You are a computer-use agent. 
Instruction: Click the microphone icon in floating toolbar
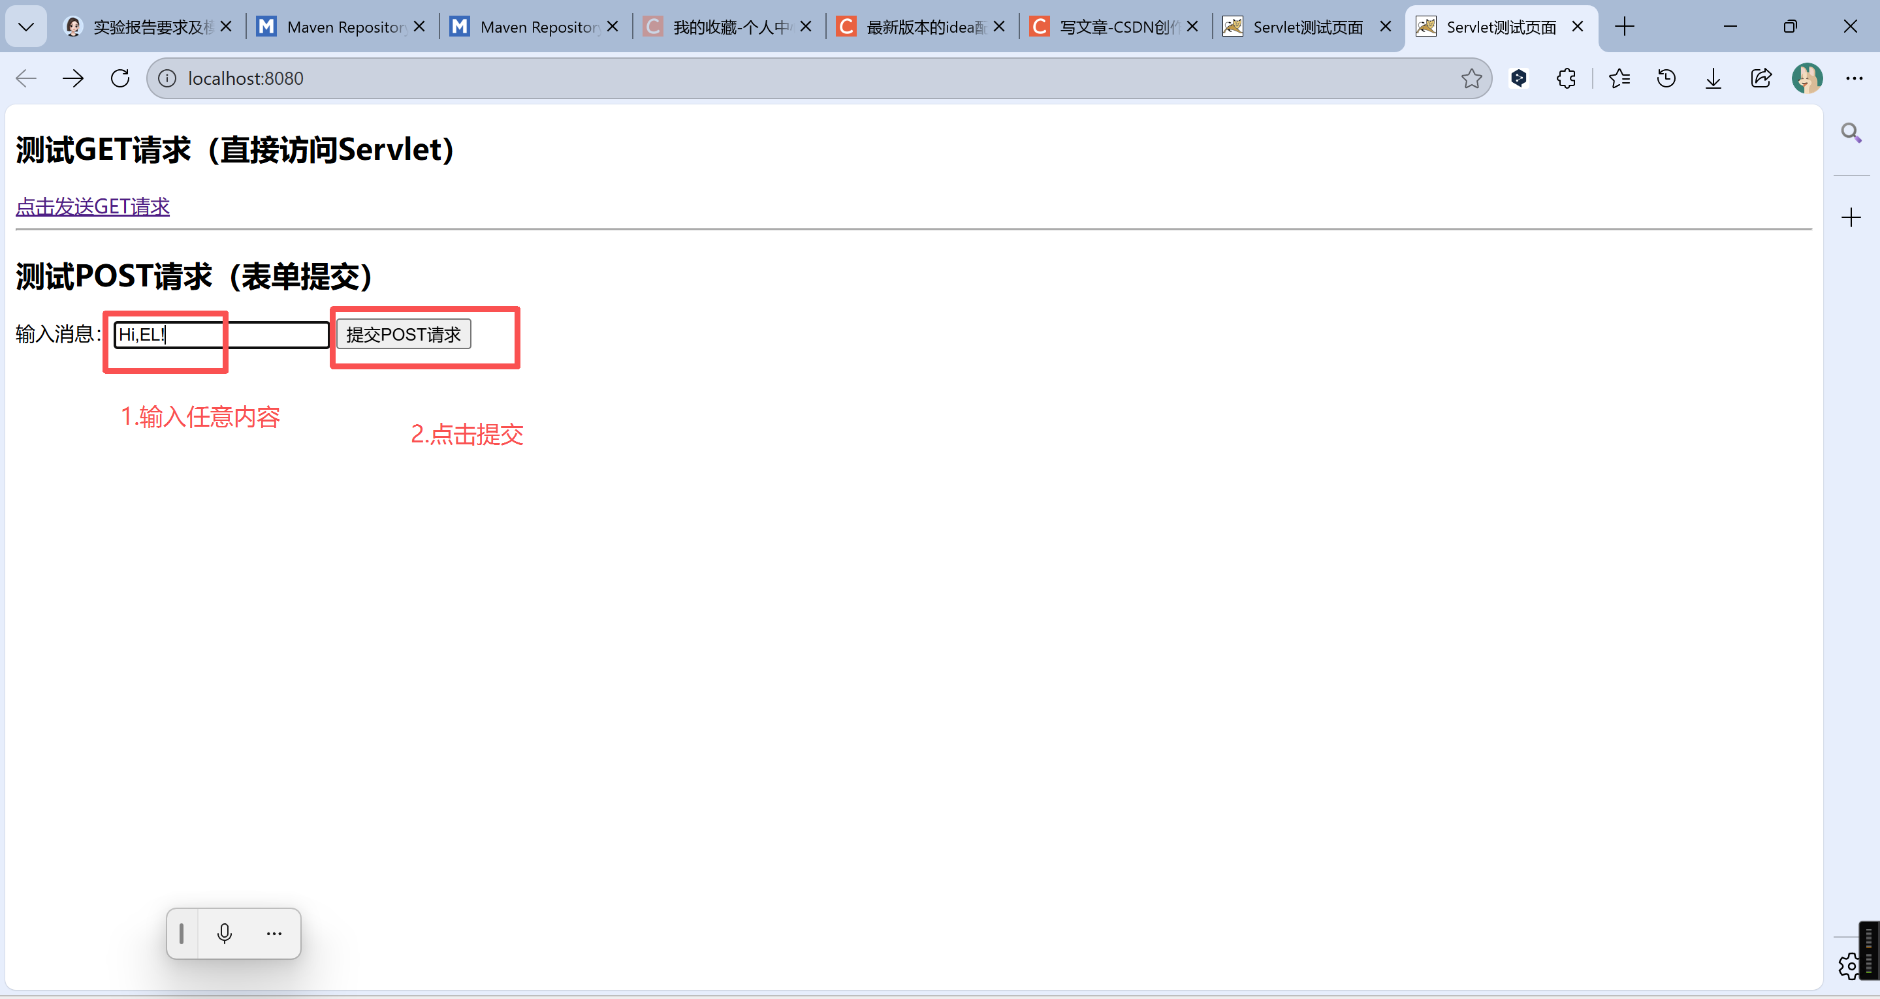pos(225,933)
